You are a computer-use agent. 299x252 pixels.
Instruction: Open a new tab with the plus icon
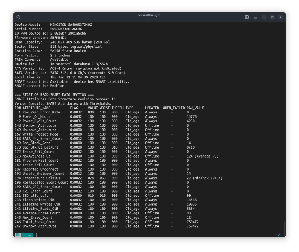[247, 17]
